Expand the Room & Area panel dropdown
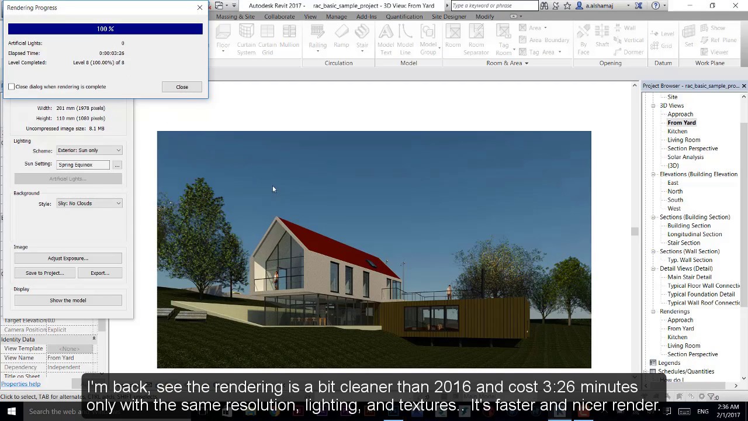The height and width of the screenshot is (421, 748). 526,63
